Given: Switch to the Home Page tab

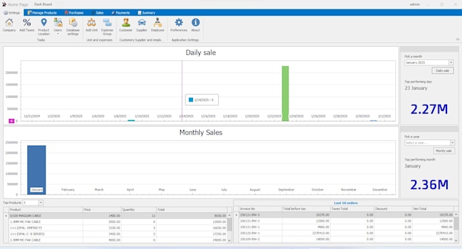Looking at the screenshot, I should (18, 5).
